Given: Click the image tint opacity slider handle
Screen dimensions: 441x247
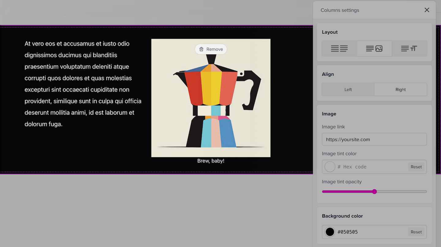Looking at the screenshot, I should [x=374, y=192].
